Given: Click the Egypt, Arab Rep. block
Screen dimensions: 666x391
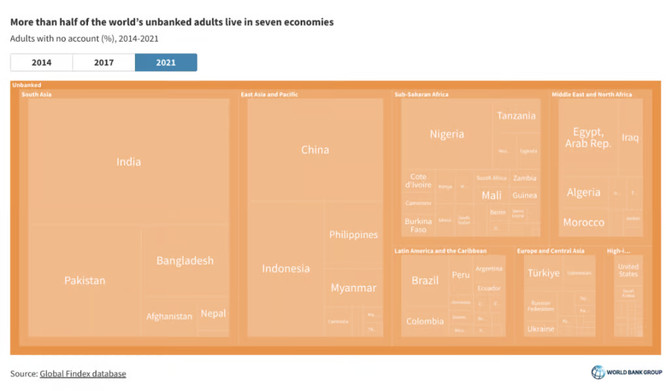Looking at the screenshot, I should pos(588,138).
